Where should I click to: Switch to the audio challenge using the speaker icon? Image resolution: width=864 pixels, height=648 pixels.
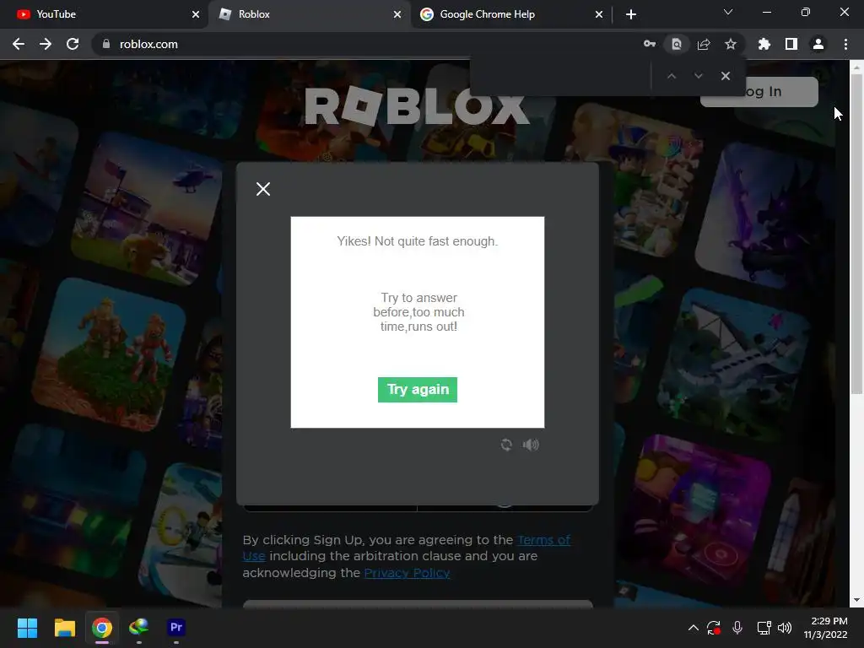531,445
